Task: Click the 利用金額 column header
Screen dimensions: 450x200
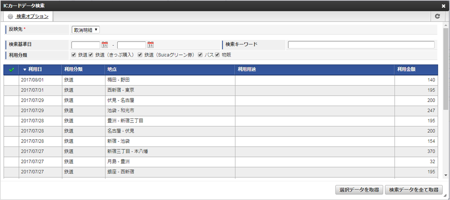Action: pyautogui.click(x=416, y=70)
